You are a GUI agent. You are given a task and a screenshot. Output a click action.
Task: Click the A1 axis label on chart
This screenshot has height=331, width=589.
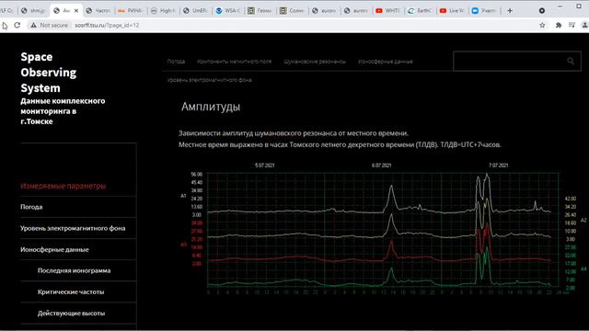click(x=183, y=196)
